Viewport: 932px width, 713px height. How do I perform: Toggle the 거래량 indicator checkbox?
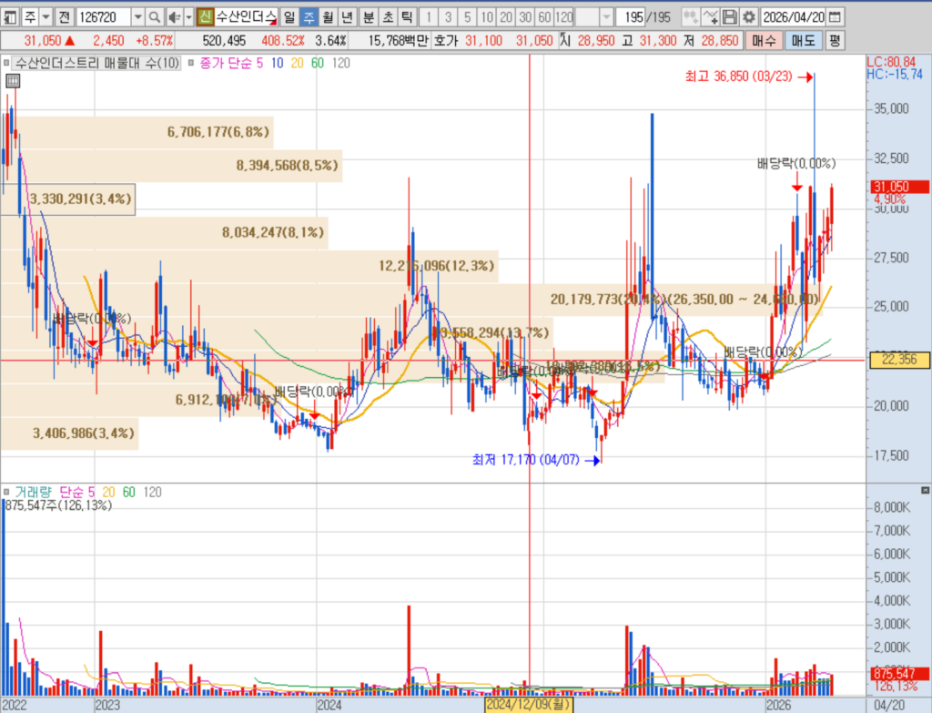point(6,492)
